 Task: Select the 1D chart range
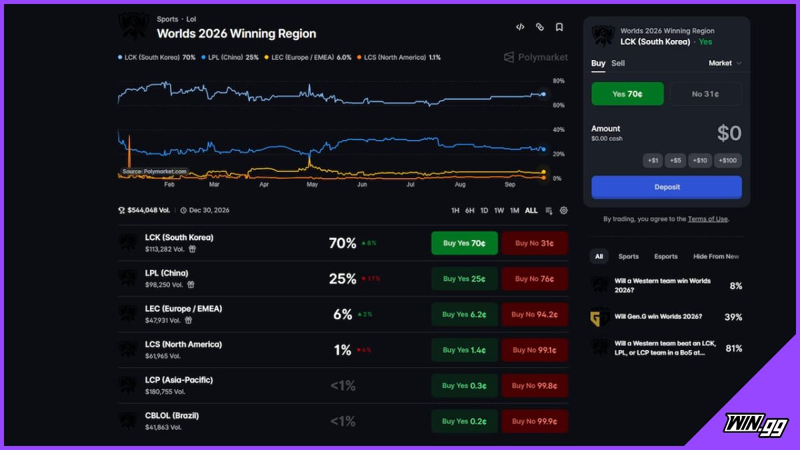coord(485,211)
